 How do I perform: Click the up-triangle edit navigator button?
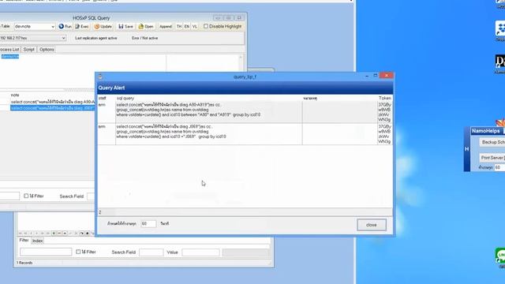click(65, 234)
